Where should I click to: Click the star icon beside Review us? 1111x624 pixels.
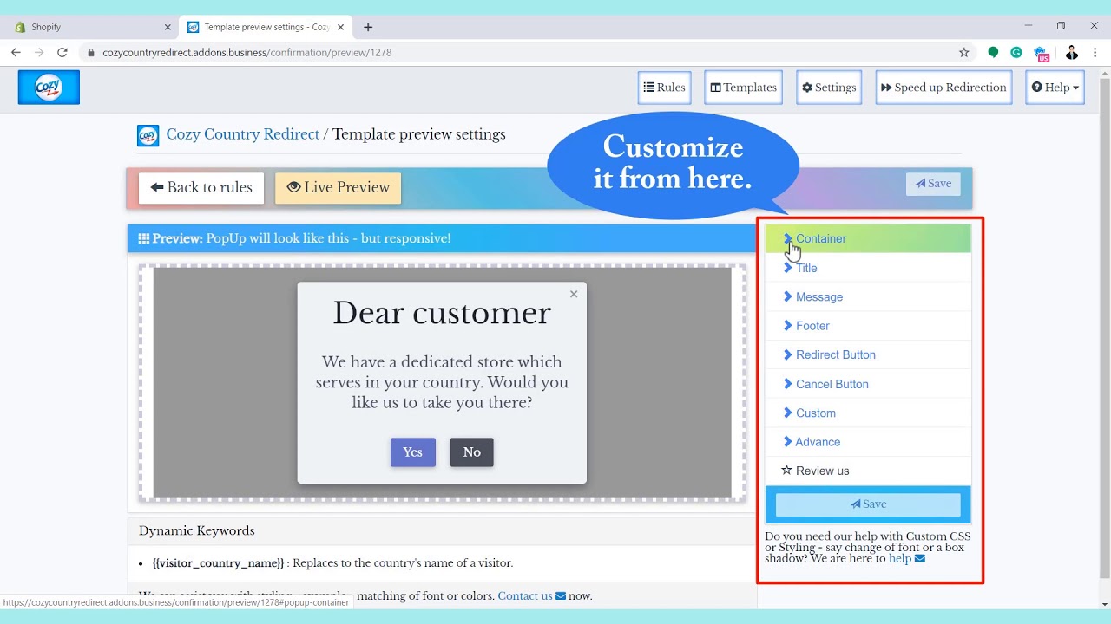click(787, 471)
